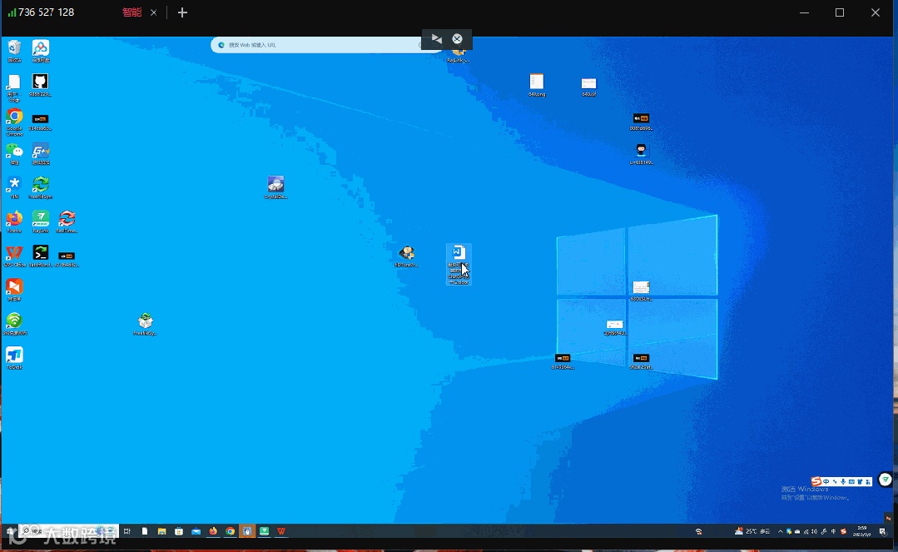Open the blank page user Edge shortcut
Screen dimensions: 898x552
14,87
